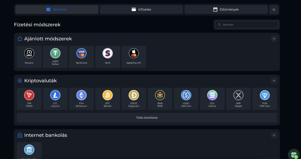Open the Bank Transfer method

point(29,151)
